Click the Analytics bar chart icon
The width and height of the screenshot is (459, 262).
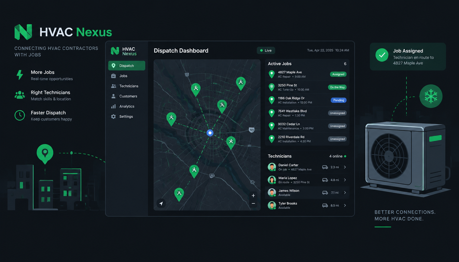(113, 106)
